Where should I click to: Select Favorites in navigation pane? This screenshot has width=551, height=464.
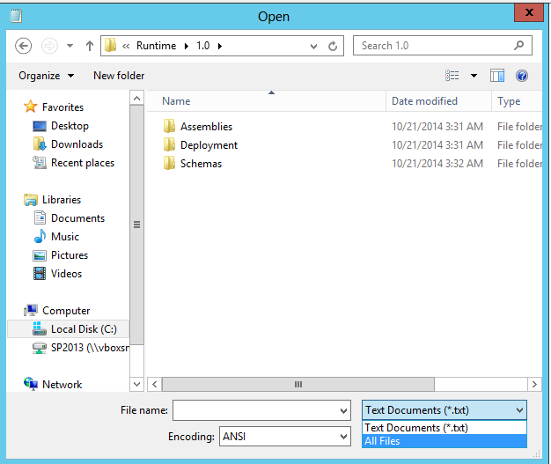(62, 107)
